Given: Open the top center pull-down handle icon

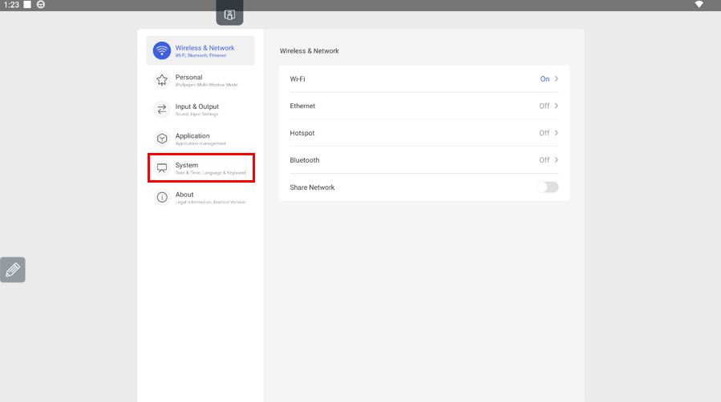Looking at the screenshot, I should (x=229, y=14).
